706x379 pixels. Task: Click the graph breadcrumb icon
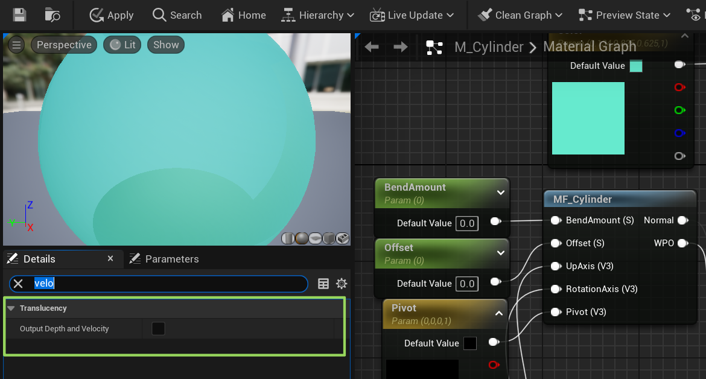(434, 47)
